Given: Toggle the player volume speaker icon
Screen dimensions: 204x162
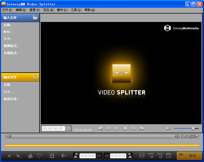Looking at the screenshot, I should [169, 129].
